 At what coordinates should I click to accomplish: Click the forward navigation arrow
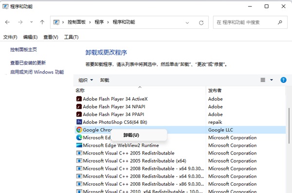point(20,22)
